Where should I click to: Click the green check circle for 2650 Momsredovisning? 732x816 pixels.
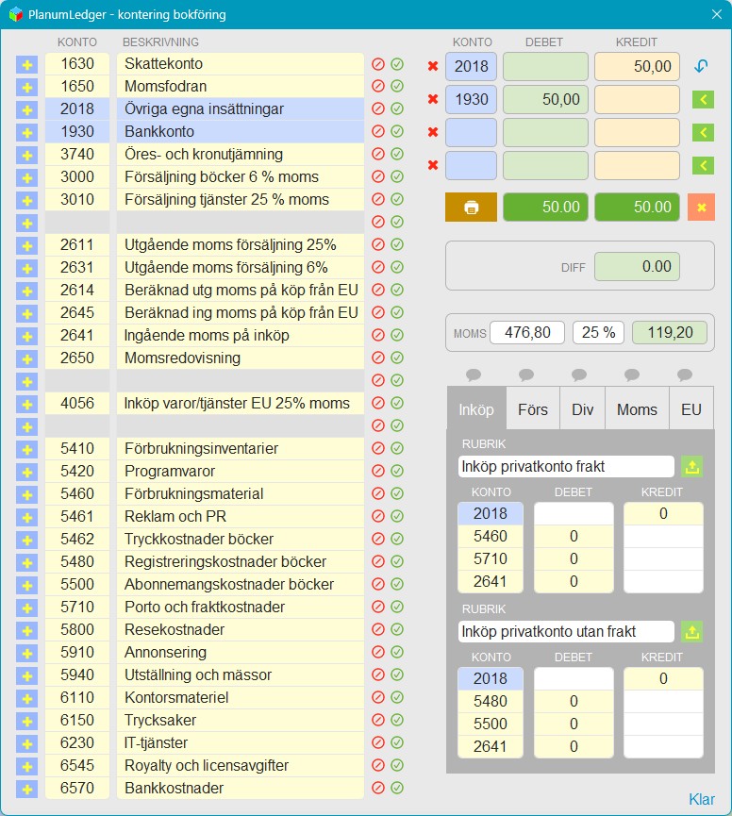coord(397,358)
